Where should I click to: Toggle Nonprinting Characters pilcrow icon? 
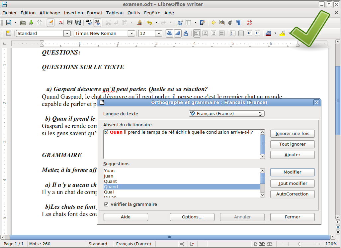(238, 23)
